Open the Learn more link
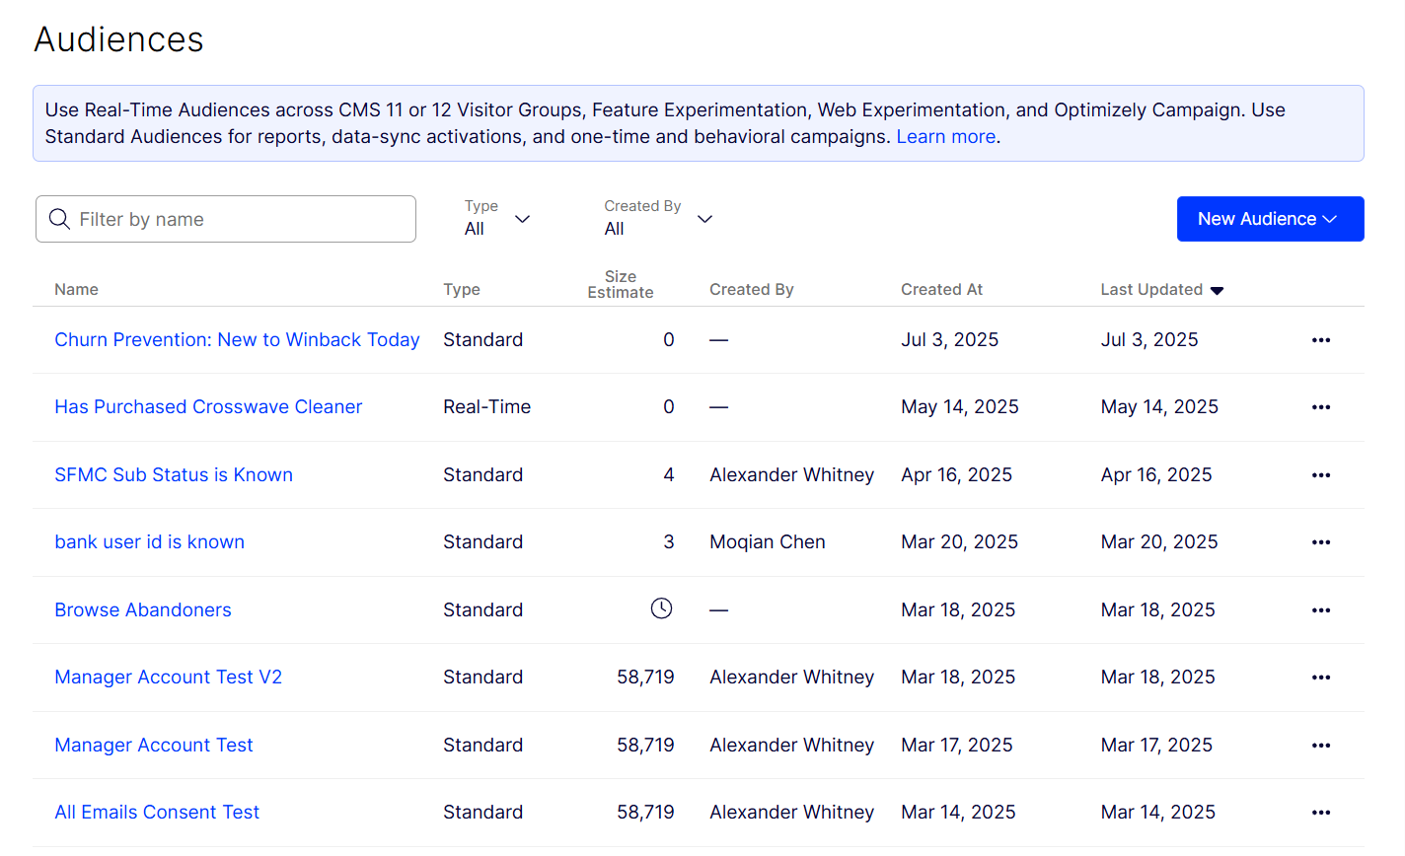 pyautogui.click(x=945, y=137)
